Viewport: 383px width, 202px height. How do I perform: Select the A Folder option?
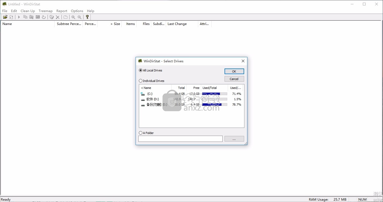(x=146, y=133)
